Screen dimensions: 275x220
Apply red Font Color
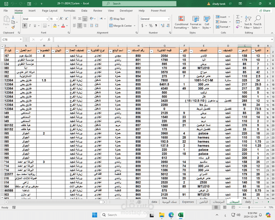[x=63, y=26]
